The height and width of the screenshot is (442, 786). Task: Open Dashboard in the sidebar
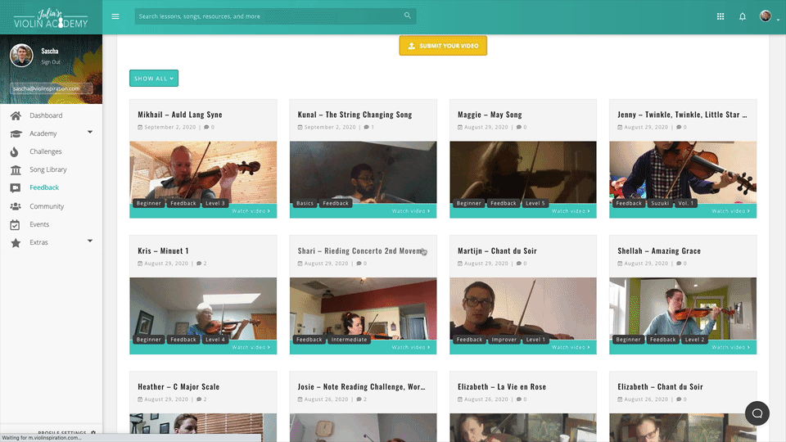(x=46, y=115)
